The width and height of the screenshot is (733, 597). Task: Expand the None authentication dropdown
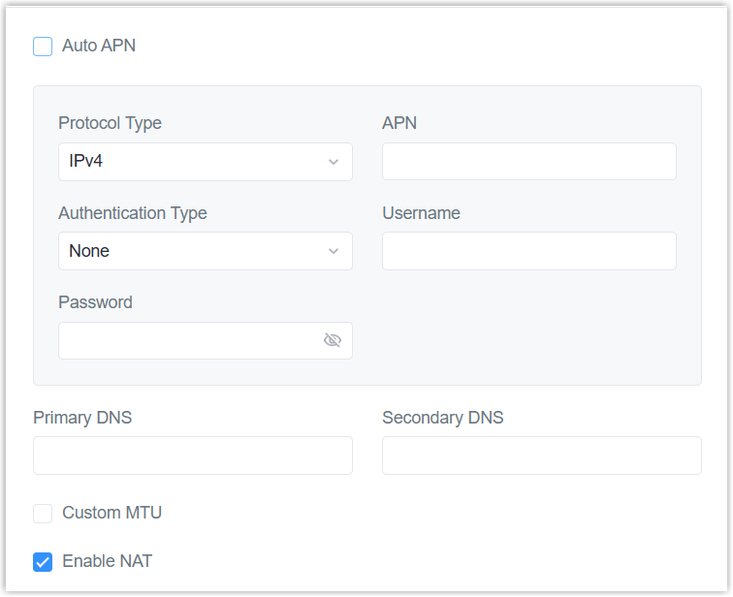[194, 251]
